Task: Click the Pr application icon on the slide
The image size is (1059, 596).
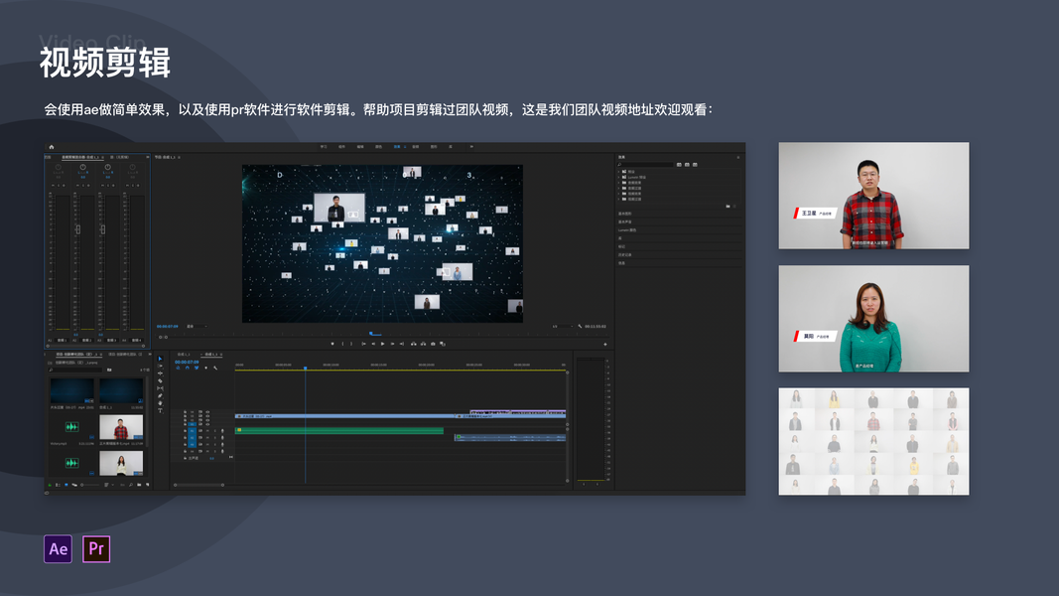Action: point(96,548)
